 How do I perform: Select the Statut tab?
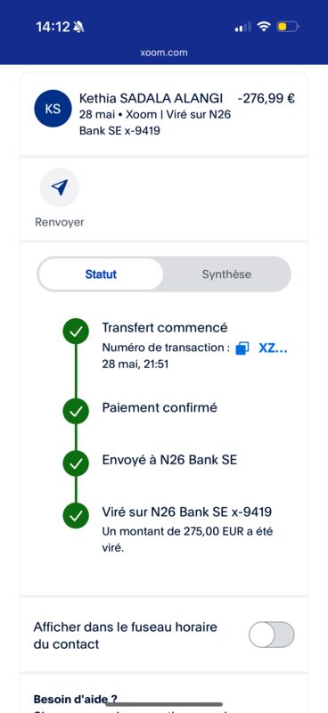101,275
